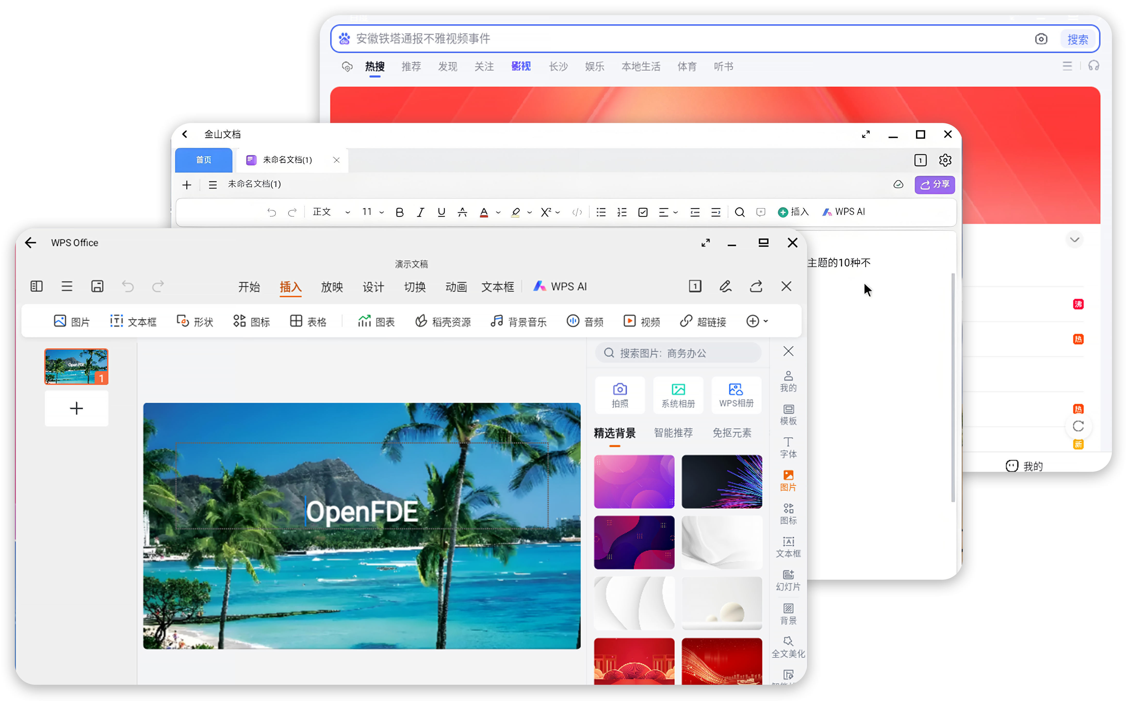Toggle the slide panel layout icon
The image size is (1127, 701).
pos(37,286)
